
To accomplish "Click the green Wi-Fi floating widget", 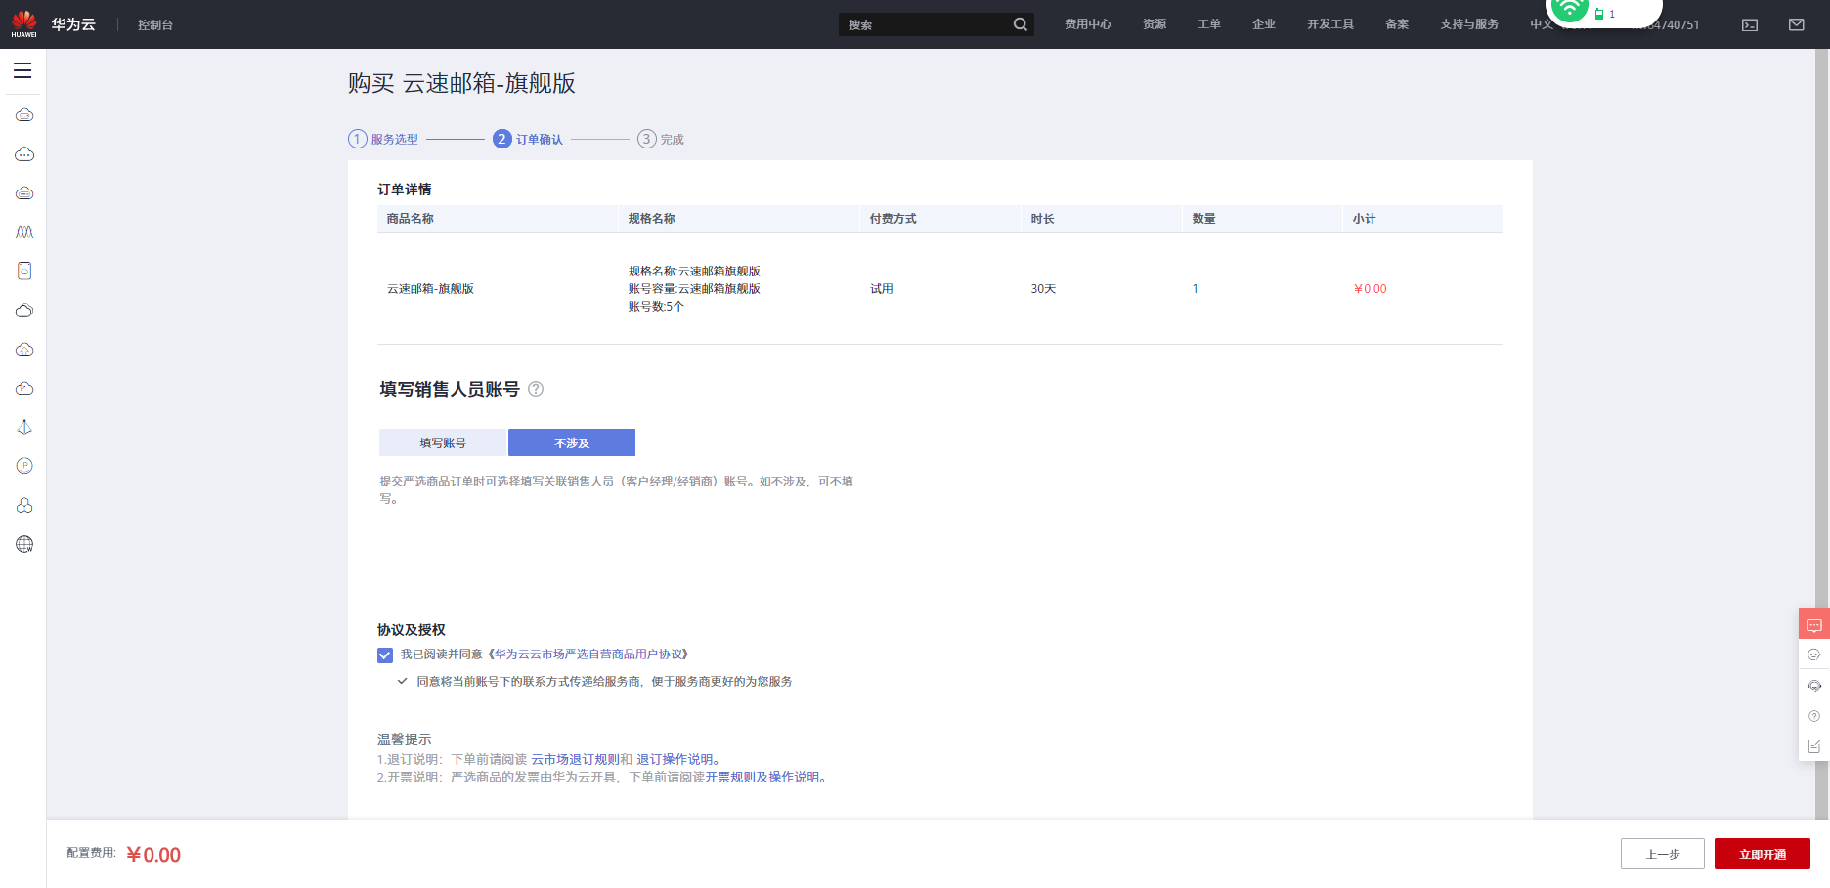I will [x=1570, y=10].
